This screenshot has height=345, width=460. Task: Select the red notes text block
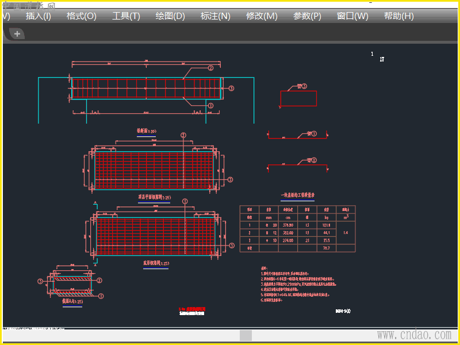click(298, 283)
